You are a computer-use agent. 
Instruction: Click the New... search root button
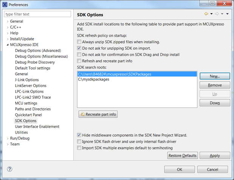(x=215, y=76)
